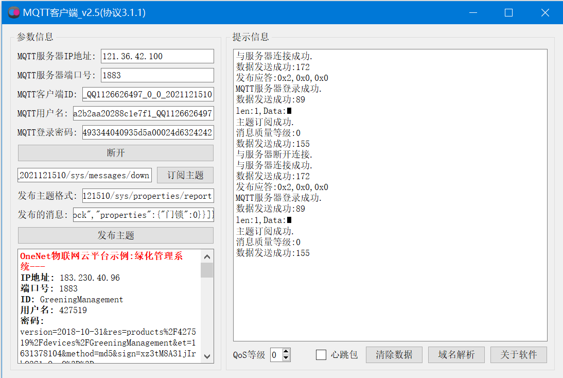Viewport: 563px width, 378px height.
Task: Click the QoS等级 value field
Action: (x=276, y=355)
